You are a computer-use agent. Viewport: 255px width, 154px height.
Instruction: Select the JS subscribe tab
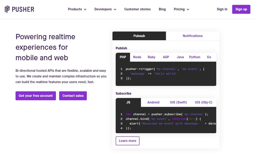(x=128, y=103)
